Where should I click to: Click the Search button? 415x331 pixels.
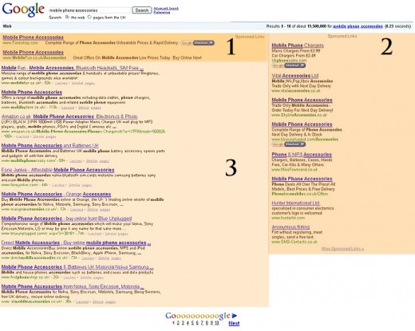pyautogui.click(x=142, y=10)
